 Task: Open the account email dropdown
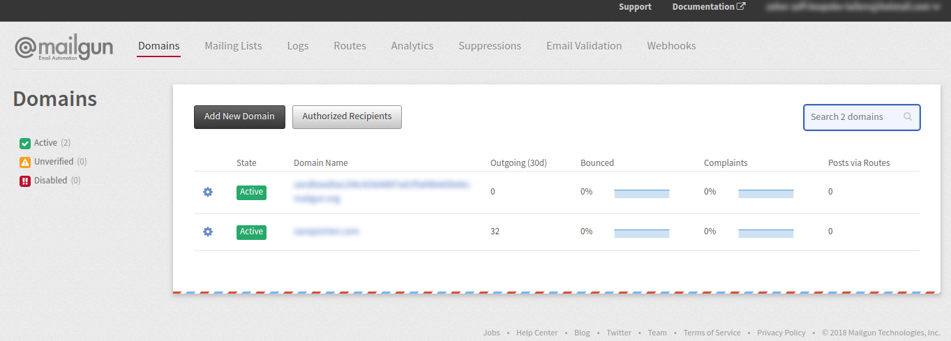tap(853, 6)
